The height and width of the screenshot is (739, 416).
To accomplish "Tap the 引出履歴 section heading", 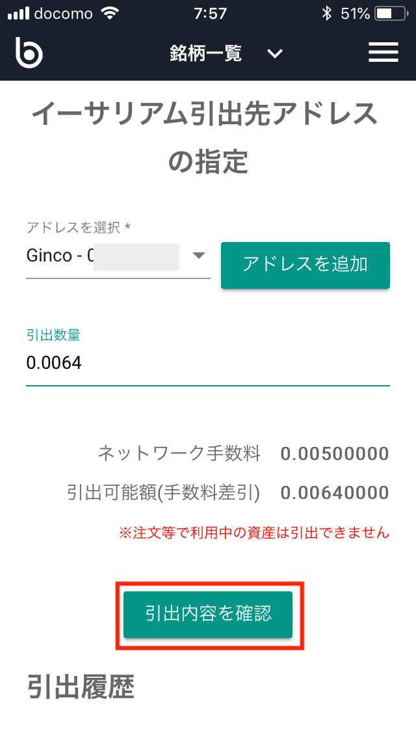I will click(81, 686).
